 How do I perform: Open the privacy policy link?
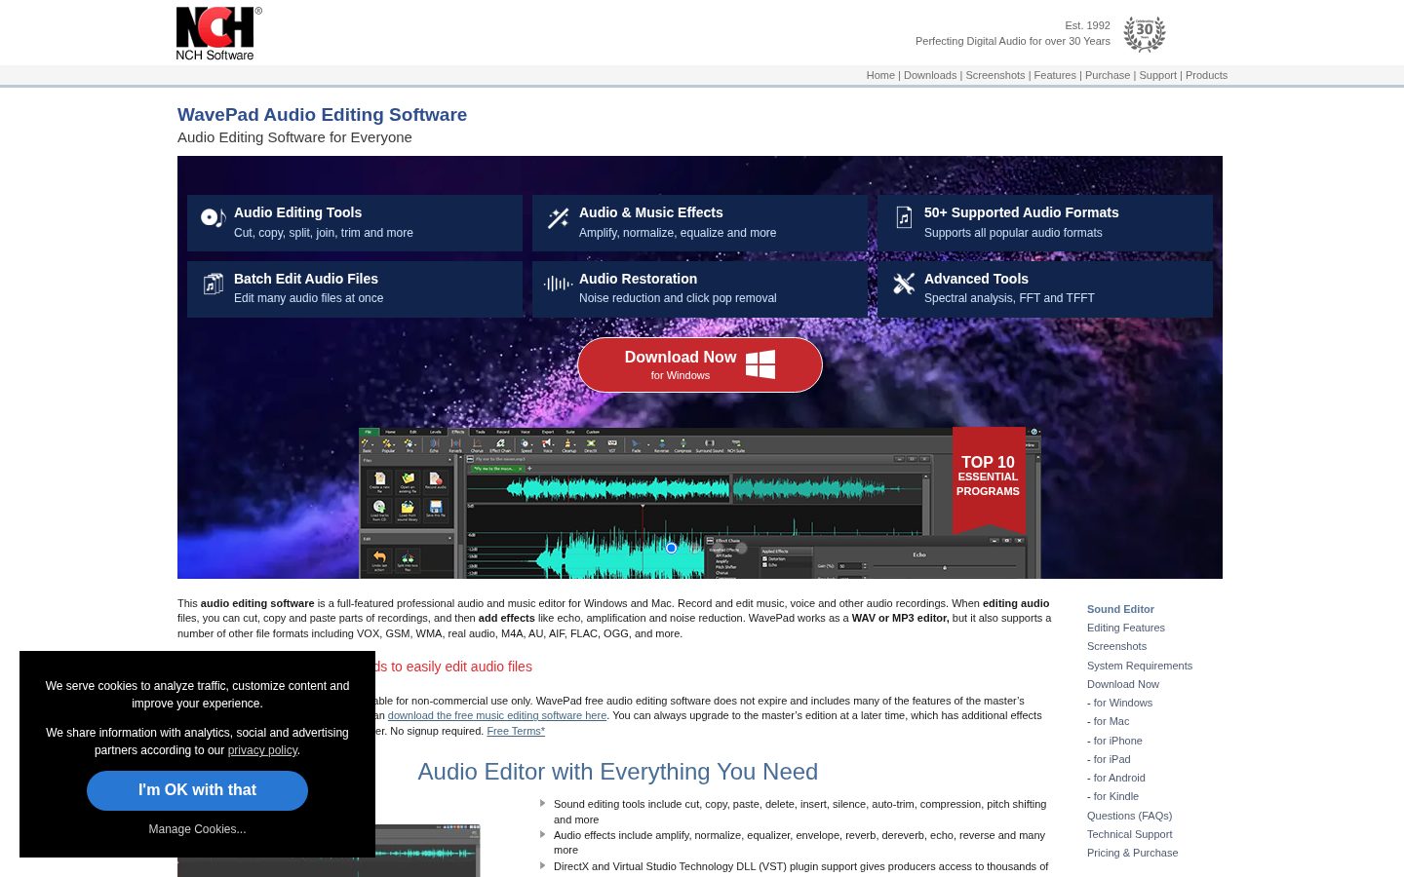[262, 750]
